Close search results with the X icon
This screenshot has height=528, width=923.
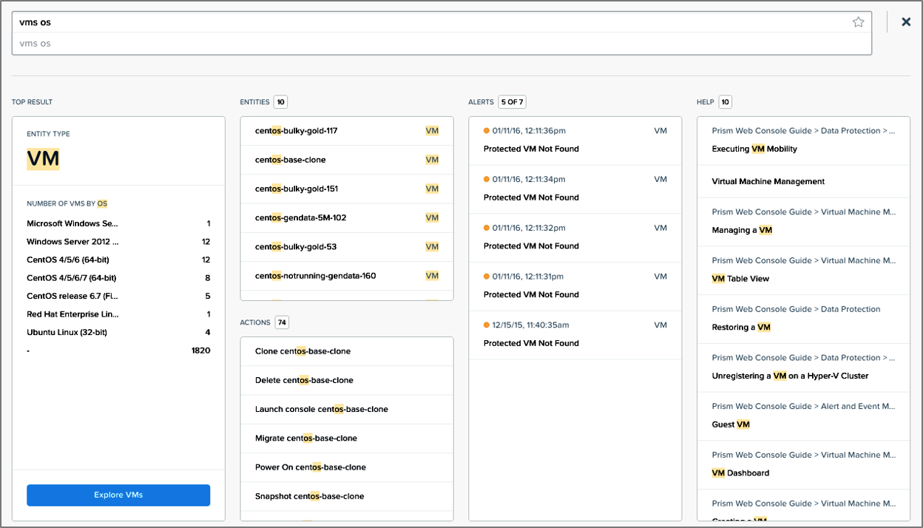pos(905,21)
